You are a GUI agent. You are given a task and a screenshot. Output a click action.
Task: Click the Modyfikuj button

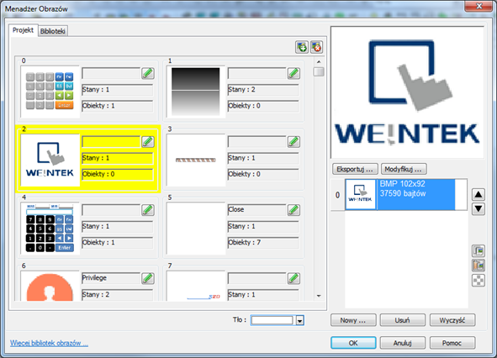pyautogui.click(x=403, y=169)
